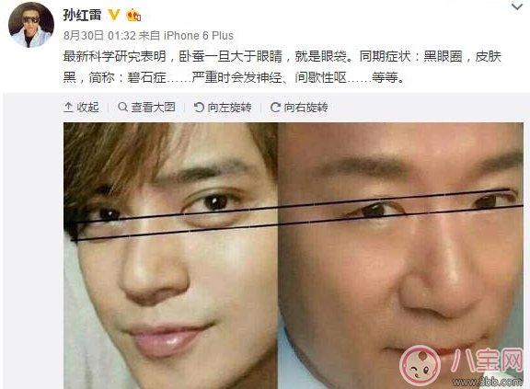The height and width of the screenshot is (389, 530).
Task: Click the post text starting 最新科学研究表明
Action: coord(282,66)
